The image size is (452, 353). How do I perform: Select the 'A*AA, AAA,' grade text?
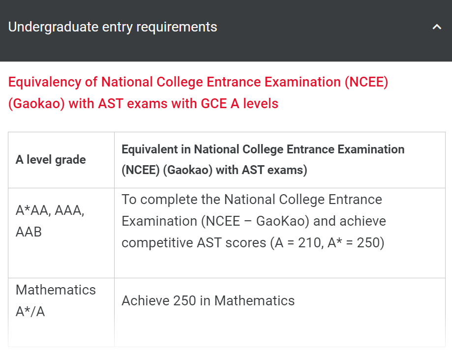click(x=50, y=210)
